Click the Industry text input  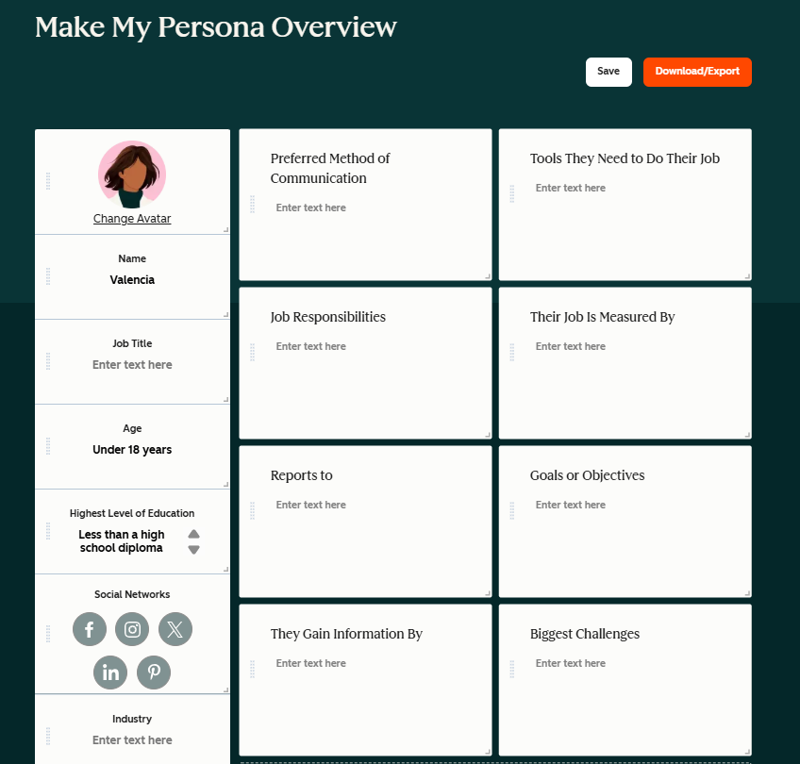[132, 740]
